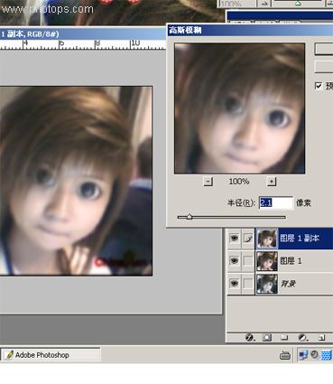The width and height of the screenshot is (333, 384).
Task: Hide the 背景 layer
Action: (234, 283)
